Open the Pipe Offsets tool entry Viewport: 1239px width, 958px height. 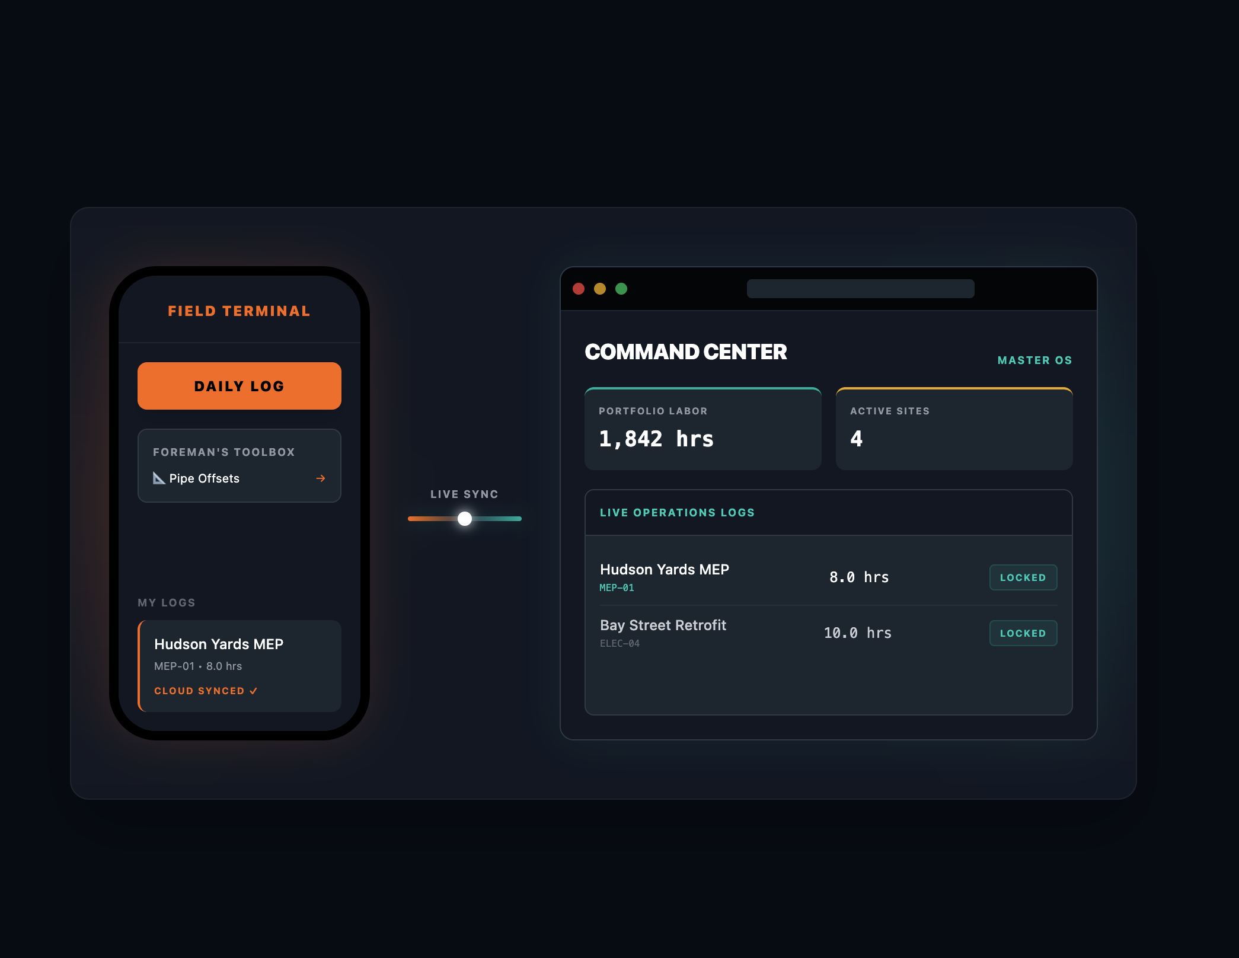coord(240,478)
